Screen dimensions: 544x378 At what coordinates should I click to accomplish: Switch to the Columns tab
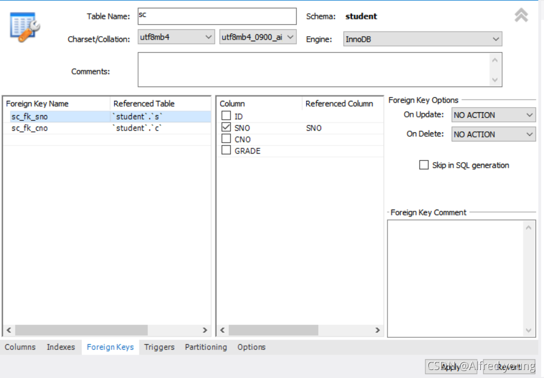(20, 347)
